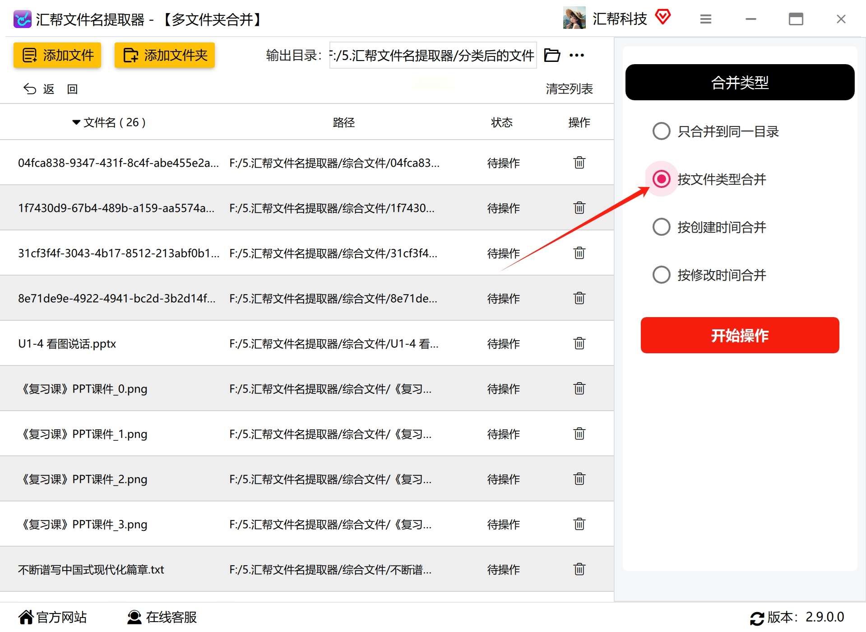866x632 pixels.
Task: Click the version refresh icon
Action: [x=757, y=618]
